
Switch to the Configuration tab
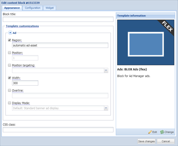coord(32,8)
